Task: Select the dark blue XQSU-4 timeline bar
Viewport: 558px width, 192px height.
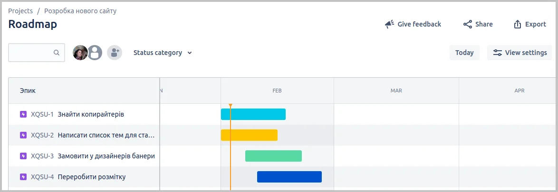Action: point(289,177)
